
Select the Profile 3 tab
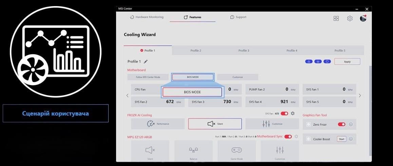[244, 50]
